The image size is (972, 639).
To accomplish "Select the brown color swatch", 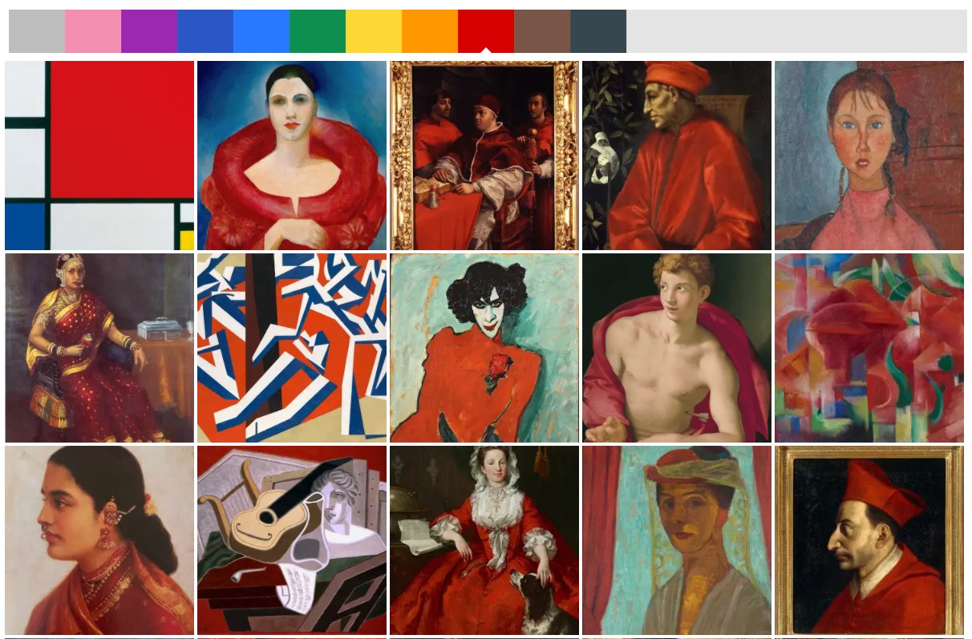I will tap(542, 31).
